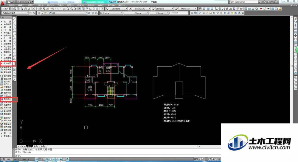This screenshot has width=298, height=162.
Task: Switch to the 布局2 layout tab
Action: click(43, 146)
